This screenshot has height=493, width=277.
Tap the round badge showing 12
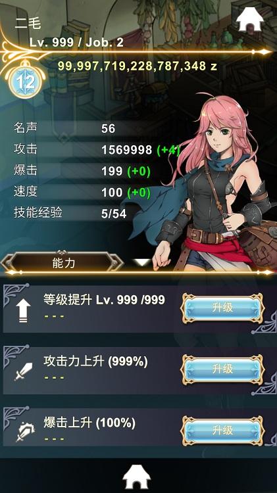tap(25, 83)
